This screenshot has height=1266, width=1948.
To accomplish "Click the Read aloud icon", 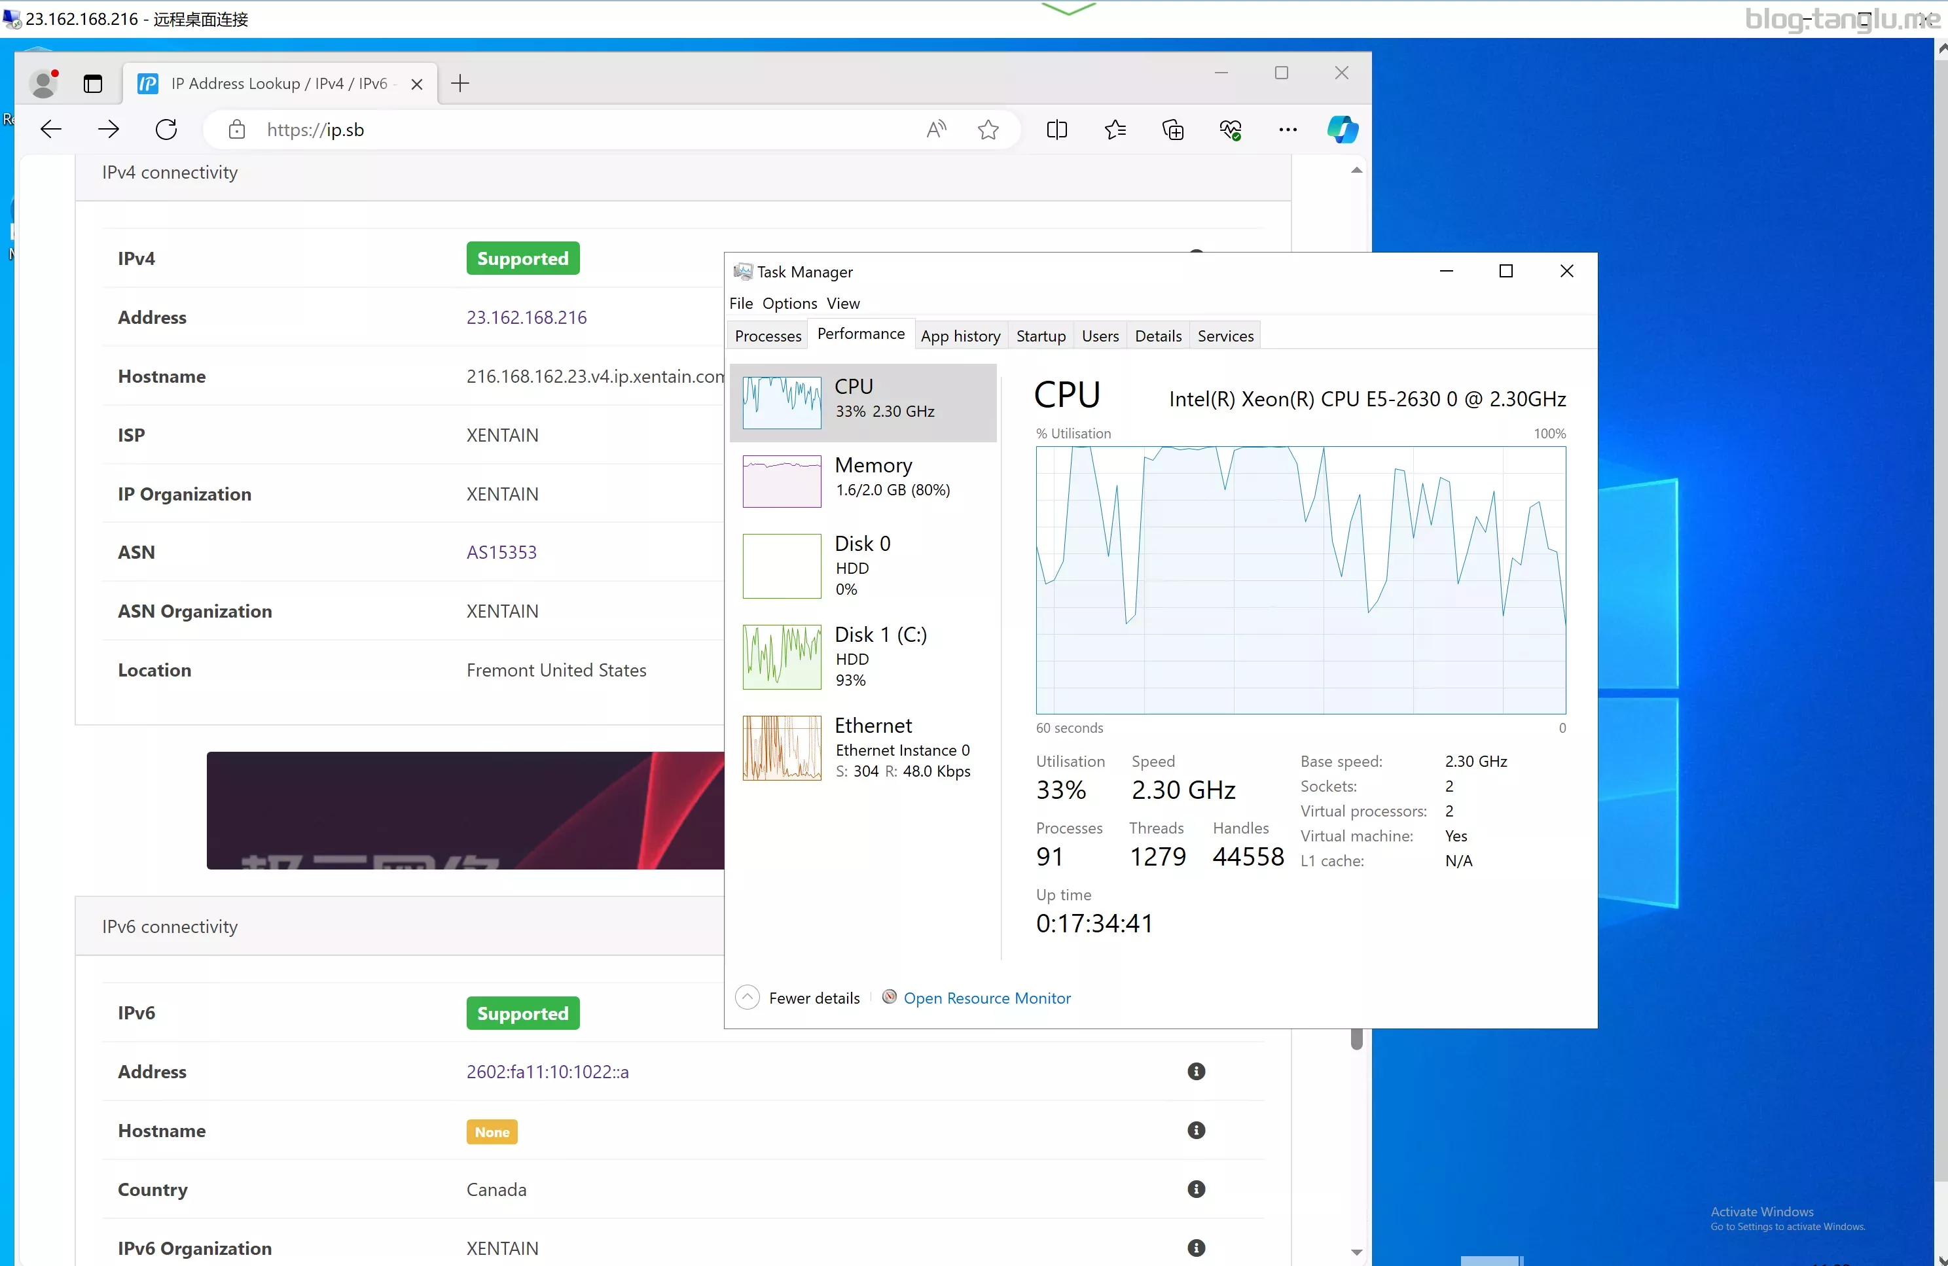I will (x=936, y=130).
